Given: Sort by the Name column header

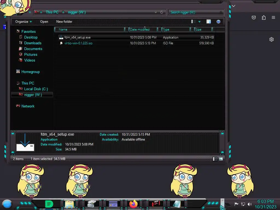Looking at the screenshot, I should click(89, 30).
